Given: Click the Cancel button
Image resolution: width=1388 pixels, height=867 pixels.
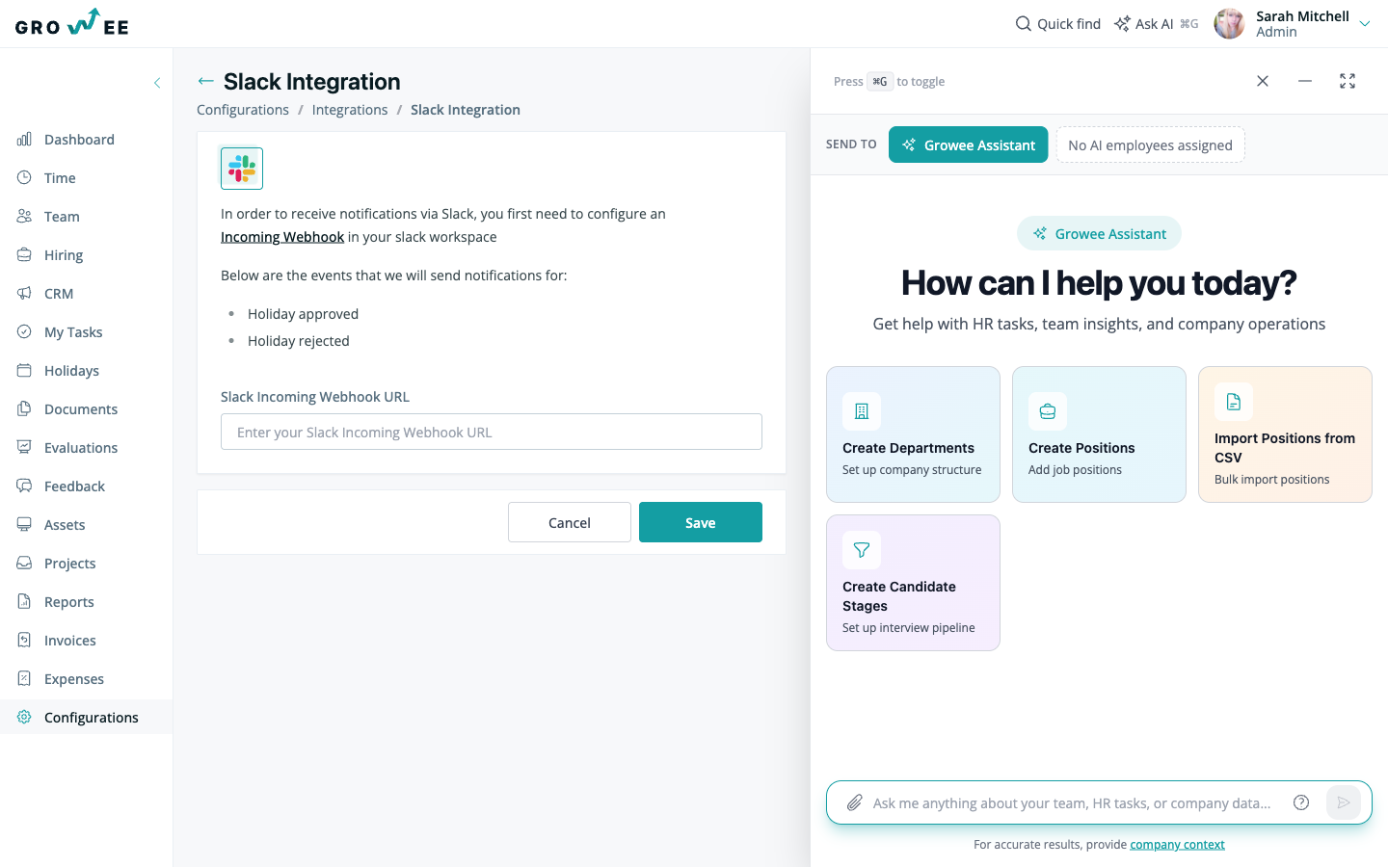Looking at the screenshot, I should point(570,522).
